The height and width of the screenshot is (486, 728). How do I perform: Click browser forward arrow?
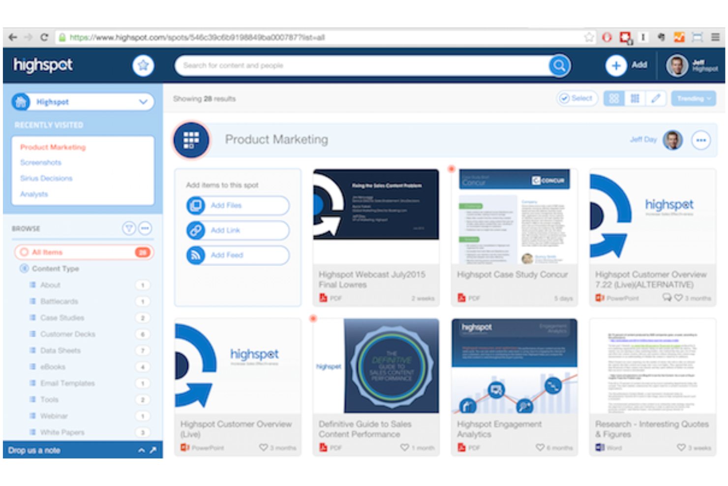pyautogui.click(x=28, y=37)
